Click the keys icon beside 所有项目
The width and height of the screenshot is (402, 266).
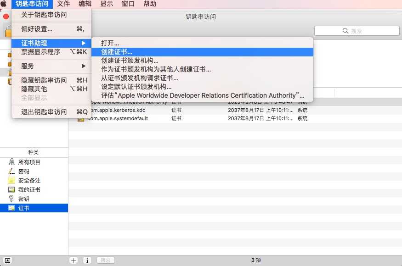11,162
